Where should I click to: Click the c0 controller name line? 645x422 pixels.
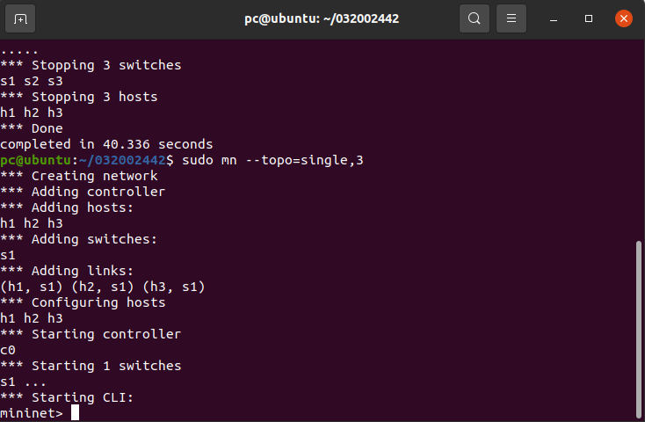tap(8, 350)
